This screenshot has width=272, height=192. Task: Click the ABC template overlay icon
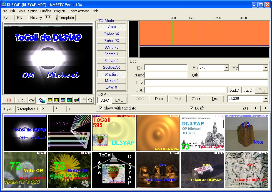point(42,100)
